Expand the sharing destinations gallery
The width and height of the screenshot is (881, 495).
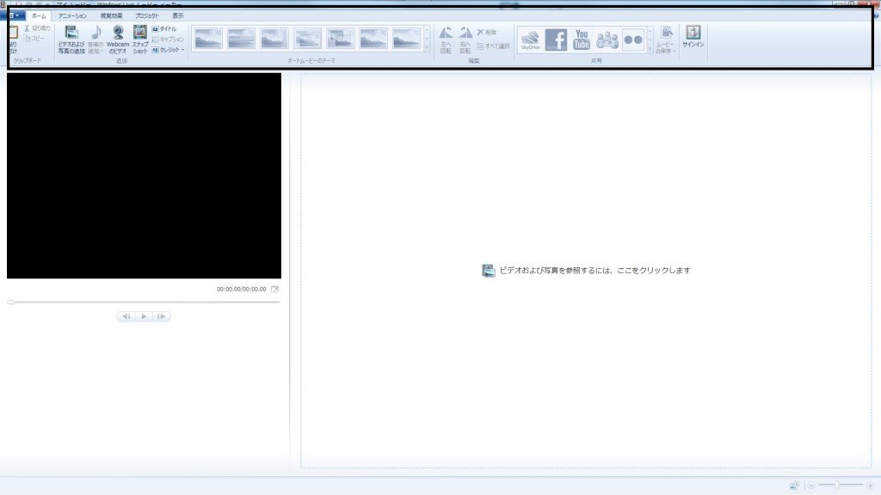click(x=650, y=49)
